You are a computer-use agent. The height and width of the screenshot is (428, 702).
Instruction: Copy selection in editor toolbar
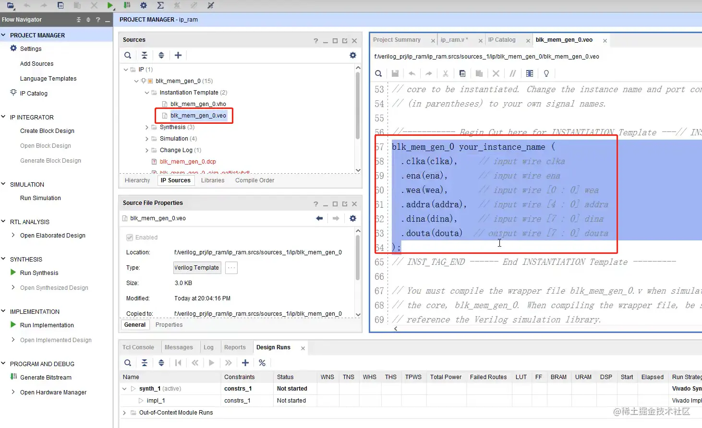(462, 73)
